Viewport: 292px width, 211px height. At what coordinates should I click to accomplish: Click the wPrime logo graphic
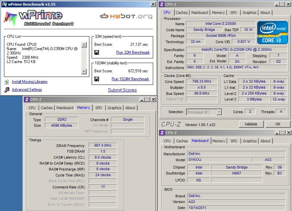39,18
